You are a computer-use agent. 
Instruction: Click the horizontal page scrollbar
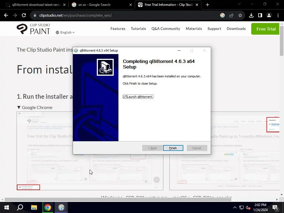pyautogui.click(x=118, y=200)
